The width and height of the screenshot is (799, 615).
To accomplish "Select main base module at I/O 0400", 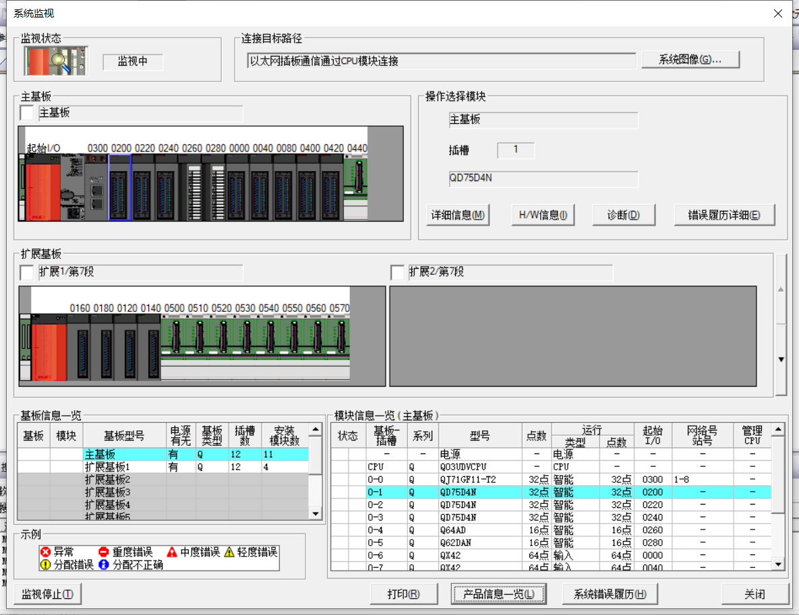I will click(x=308, y=187).
